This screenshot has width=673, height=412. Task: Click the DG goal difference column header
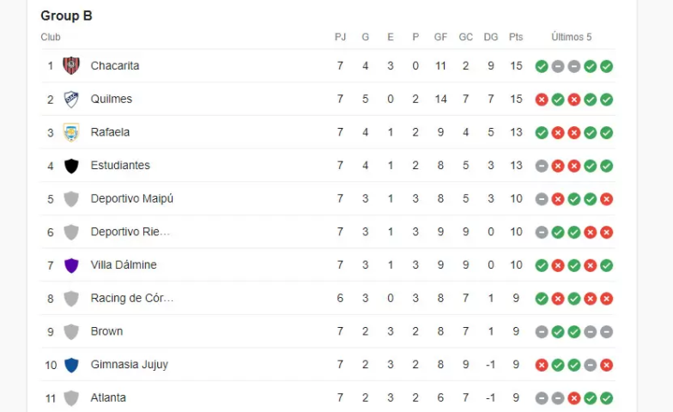491,37
